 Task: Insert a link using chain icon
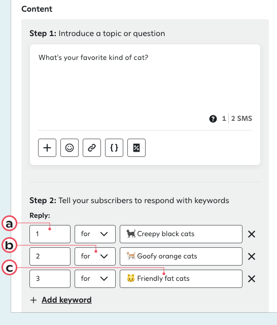[x=92, y=148]
